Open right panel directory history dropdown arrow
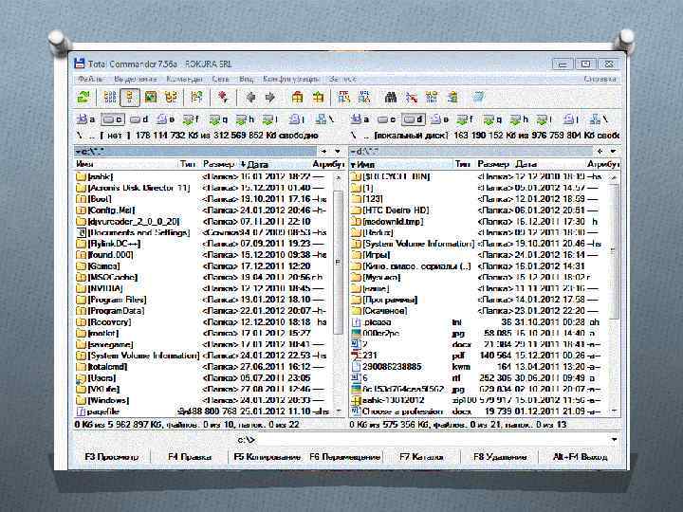 pyautogui.click(x=613, y=151)
